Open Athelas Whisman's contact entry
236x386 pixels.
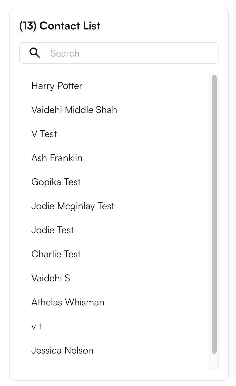pyautogui.click(x=68, y=302)
